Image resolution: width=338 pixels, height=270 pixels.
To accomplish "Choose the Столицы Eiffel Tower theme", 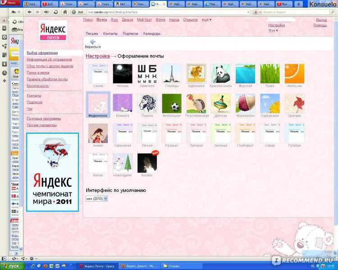I will 172,73.
